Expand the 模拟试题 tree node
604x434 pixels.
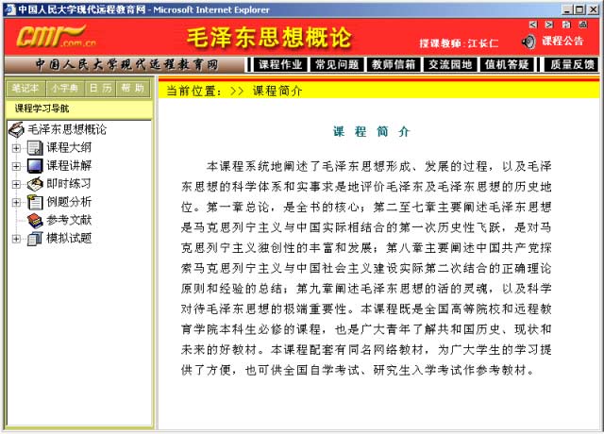[x=16, y=239]
